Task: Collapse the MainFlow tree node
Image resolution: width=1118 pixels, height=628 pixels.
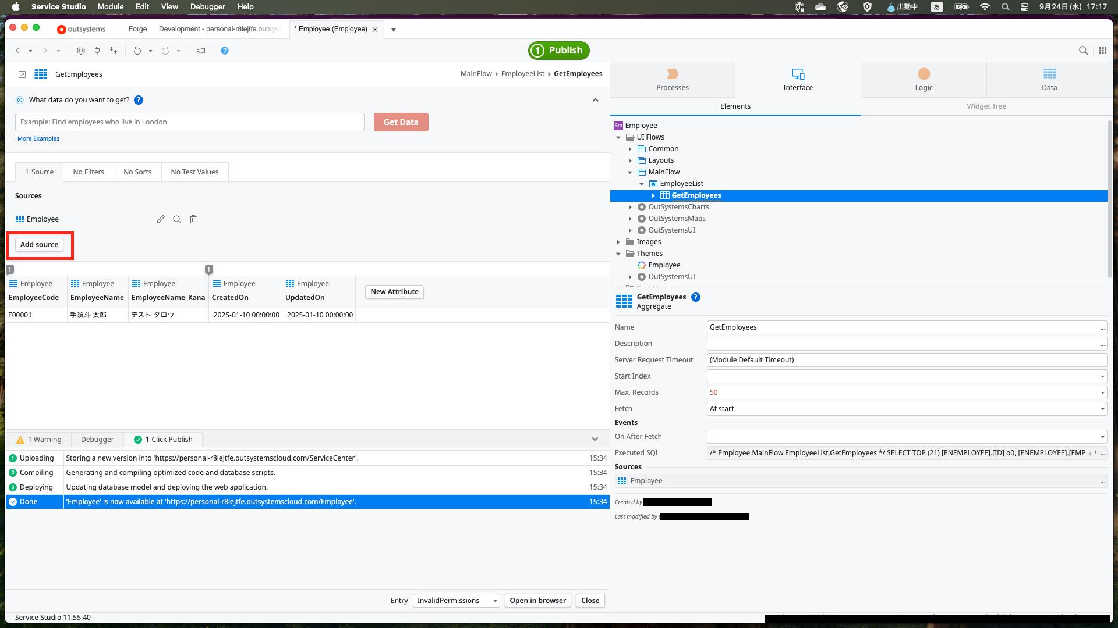Action: pos(630,172)
